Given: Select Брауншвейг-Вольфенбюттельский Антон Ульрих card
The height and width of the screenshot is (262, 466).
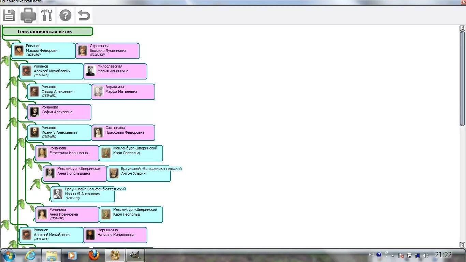Looking at the screenshot, I should pos(139,174).
